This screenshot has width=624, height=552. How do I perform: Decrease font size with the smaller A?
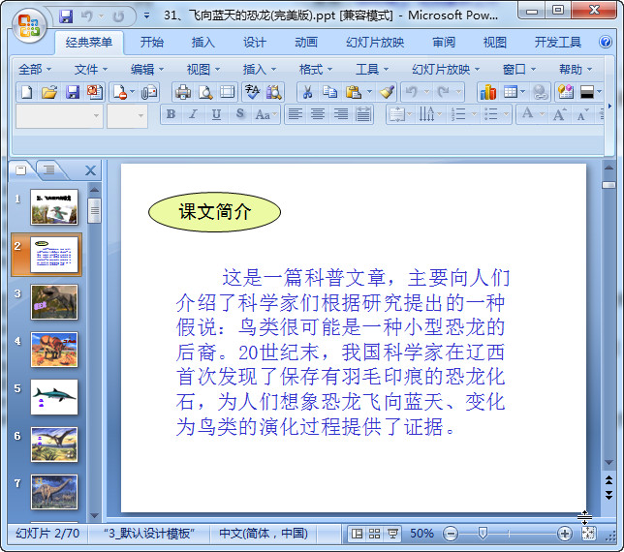[582, 114]
